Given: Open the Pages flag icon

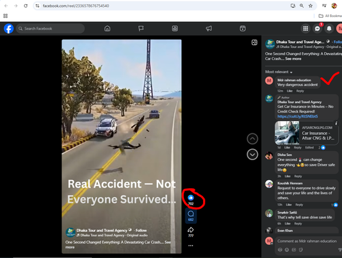Looking at the screenshot, I should pyautogui.click(x=141, y=29).
